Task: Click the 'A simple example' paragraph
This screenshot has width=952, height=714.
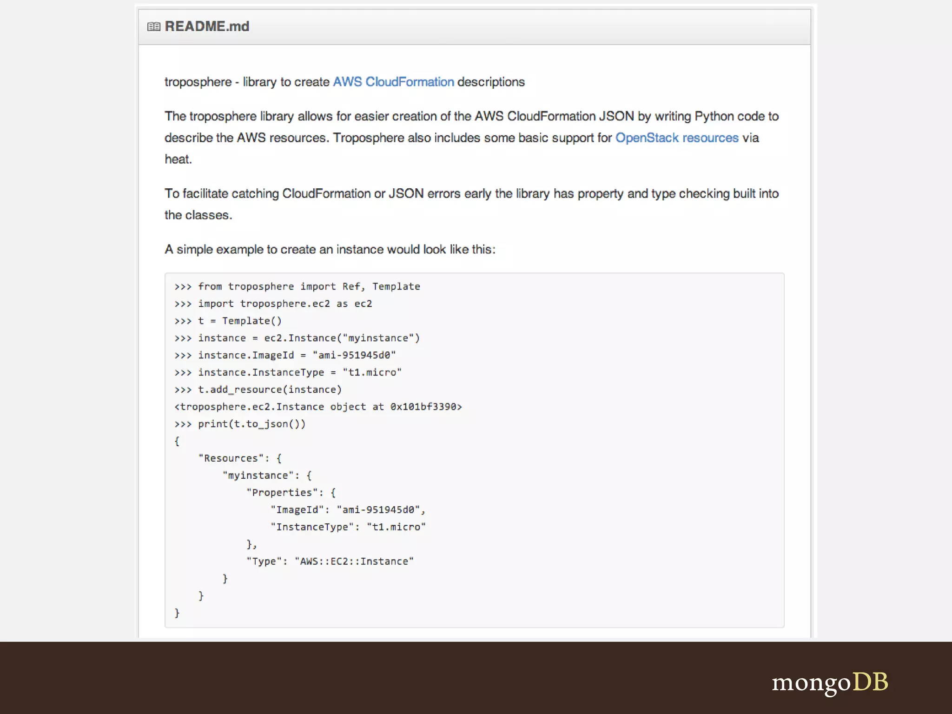Action: click(x=330, y=250)
